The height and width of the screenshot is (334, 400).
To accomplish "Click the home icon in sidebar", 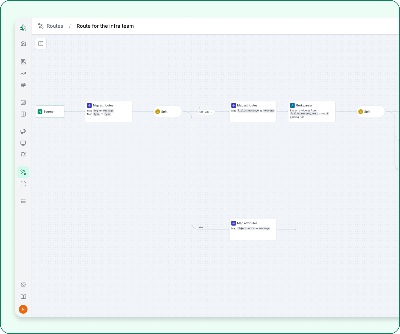I will tap(23, 44).
